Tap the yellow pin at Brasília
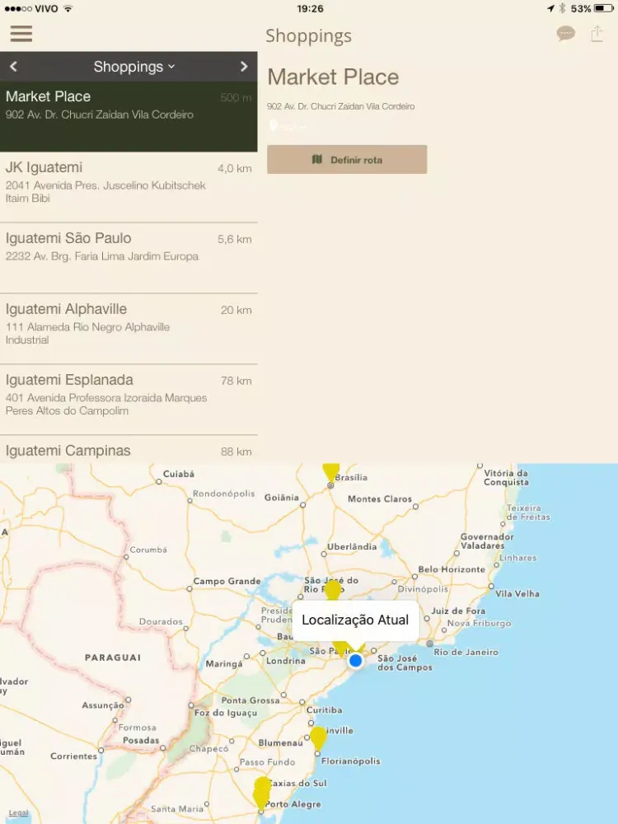618x824 pixels. (330, 472)
